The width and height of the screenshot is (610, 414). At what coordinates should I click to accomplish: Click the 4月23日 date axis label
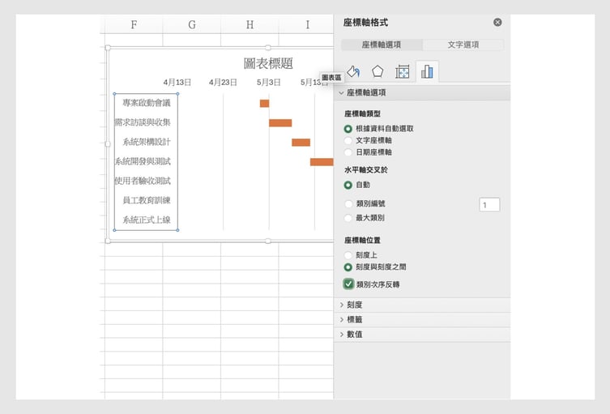click(x=223, y=83)
